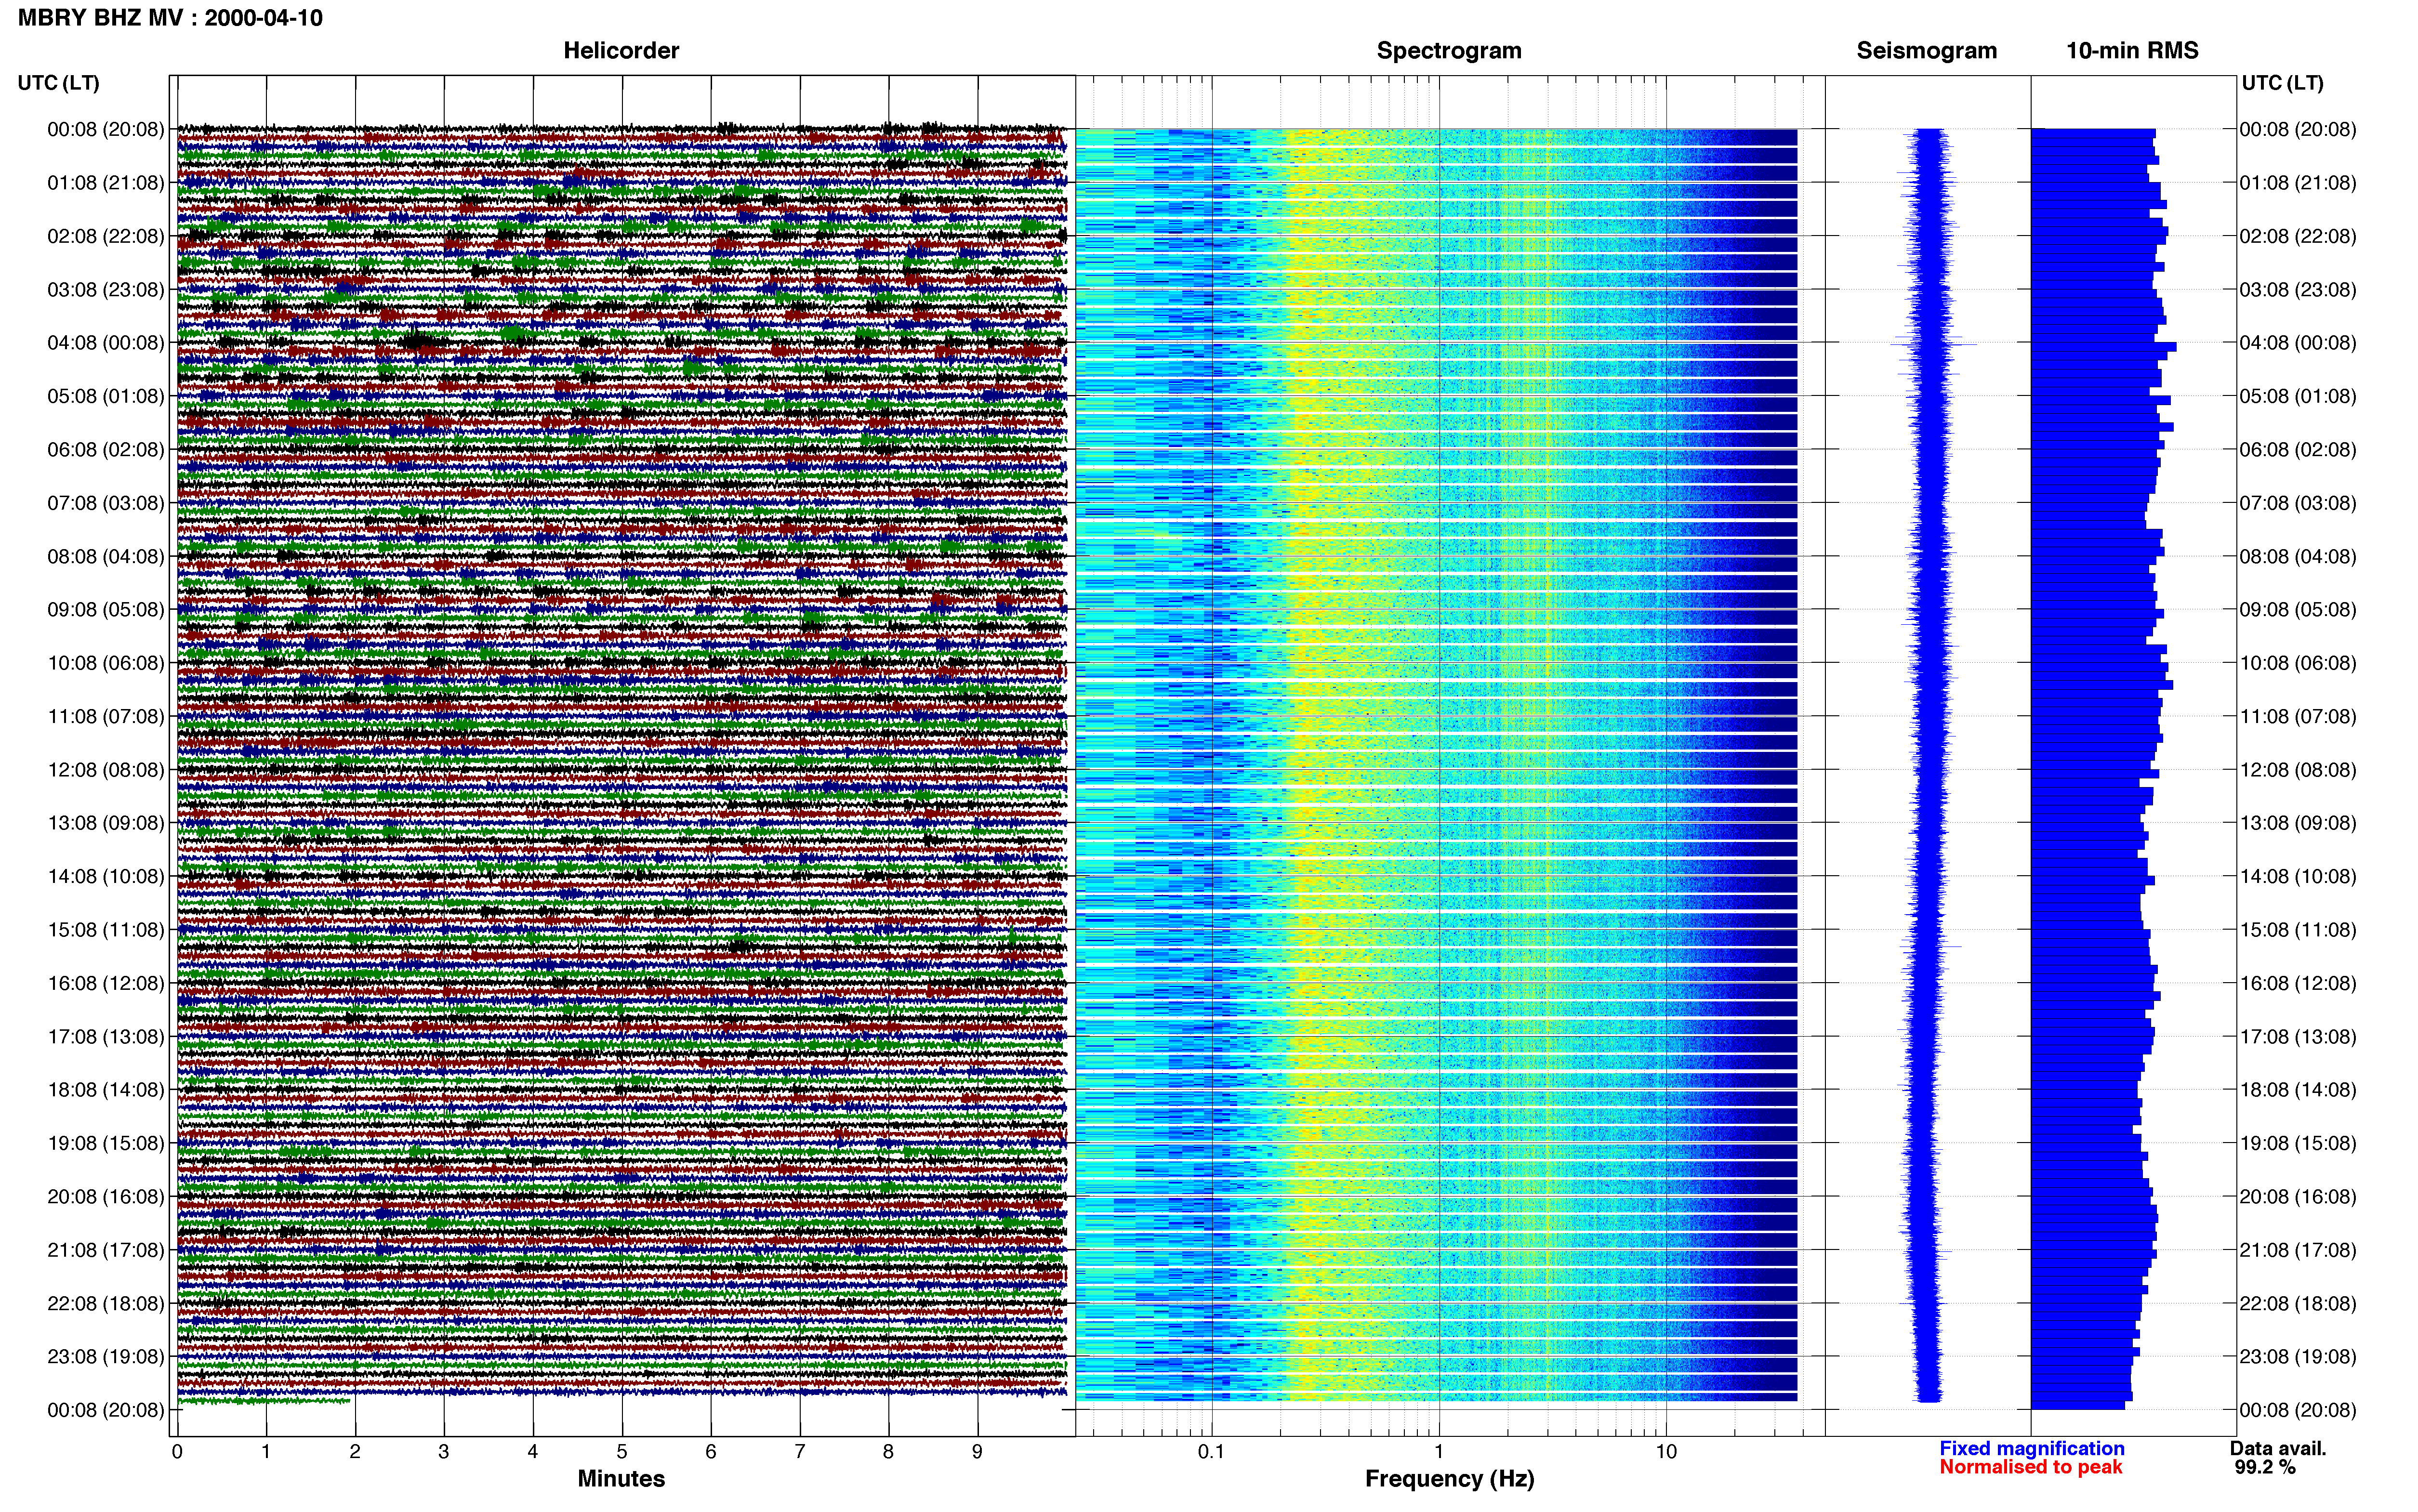The height and width of the screenshot is (1512, 2418).
Task: Click left time label '16:08 (12:08)'
Action: [106, 983]
